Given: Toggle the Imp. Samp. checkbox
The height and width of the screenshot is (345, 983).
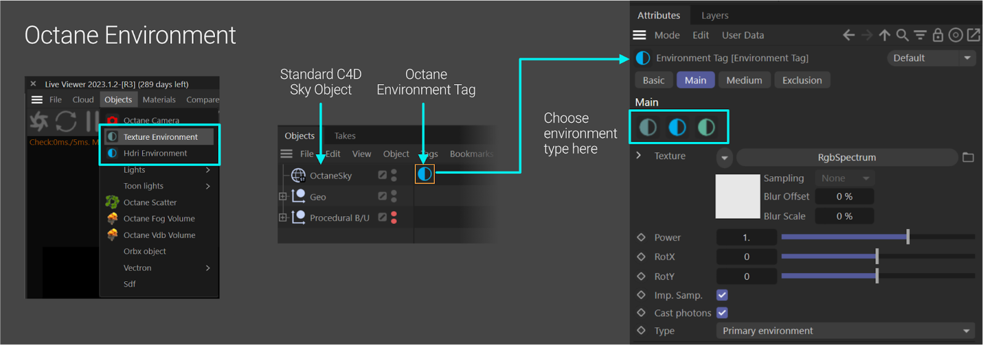Looking at the screenshot, I should coord(722,295).
